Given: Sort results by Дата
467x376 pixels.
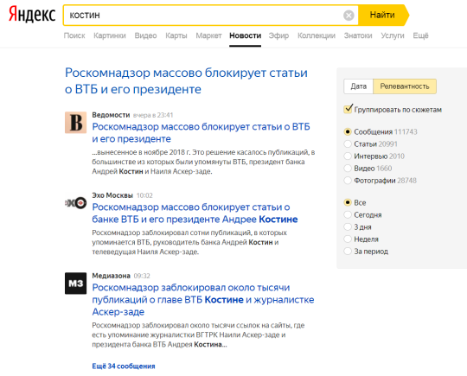Looking at the screenshot, I should 358,86.
